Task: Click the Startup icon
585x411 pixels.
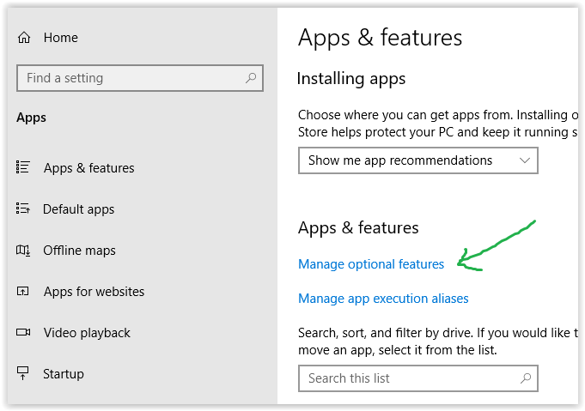Action: [x=24, y=373]
